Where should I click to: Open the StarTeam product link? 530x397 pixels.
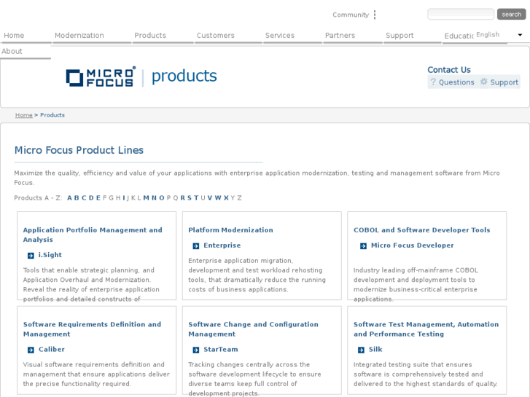(x=221, y=350)
